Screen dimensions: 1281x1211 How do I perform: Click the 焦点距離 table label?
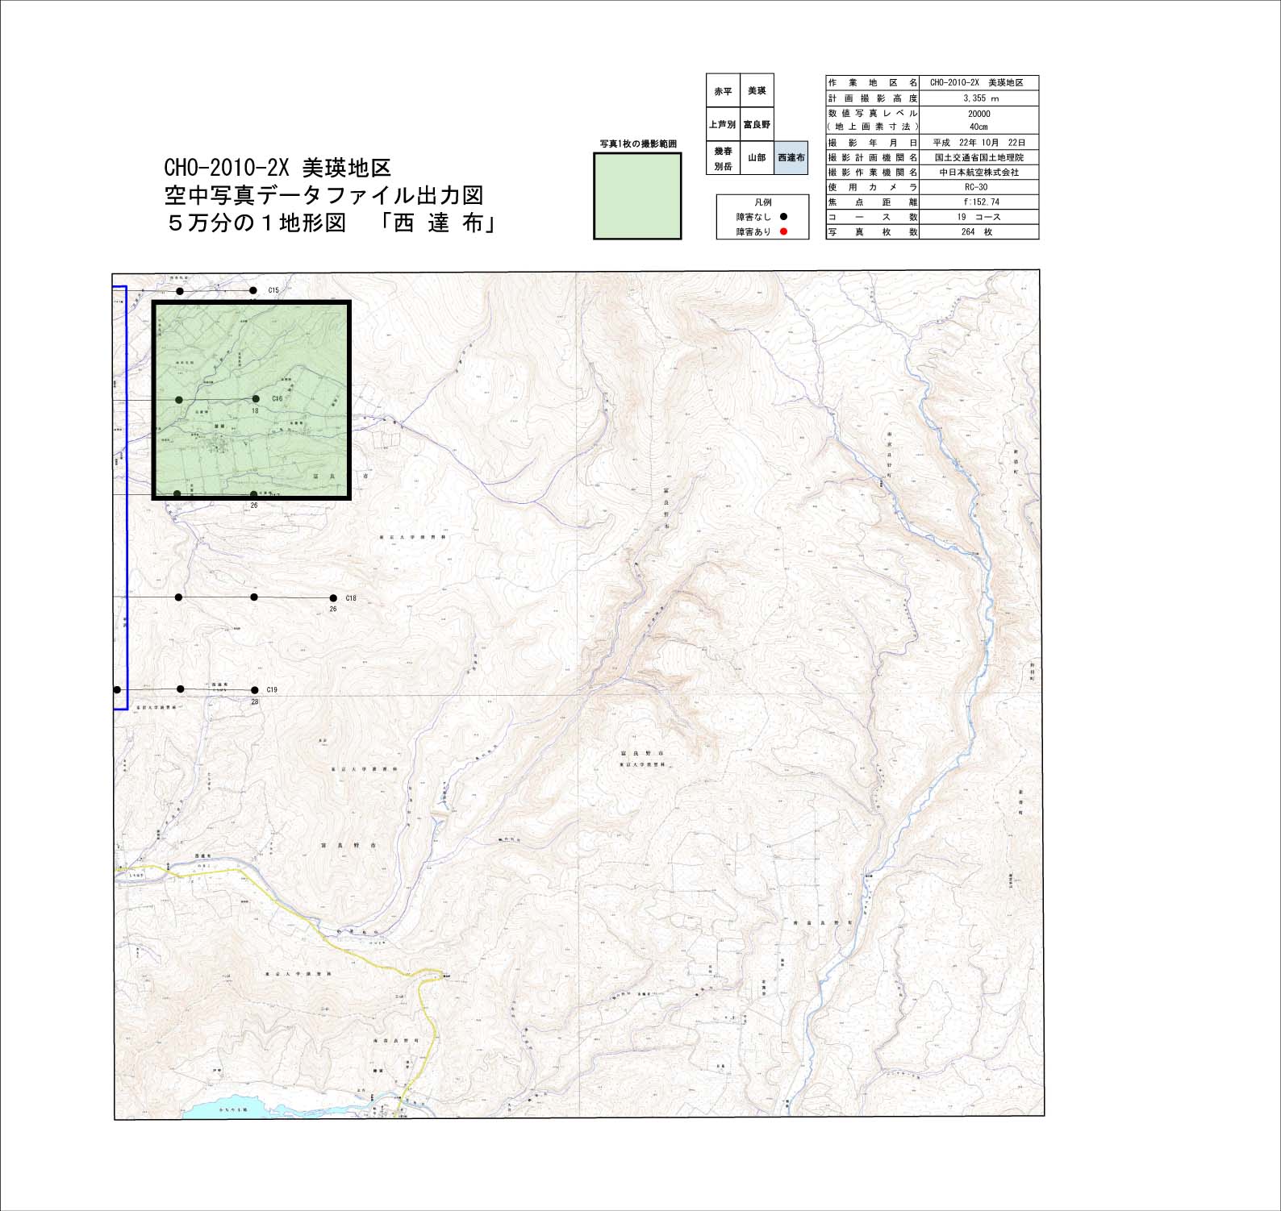click(x=873, y=202)
